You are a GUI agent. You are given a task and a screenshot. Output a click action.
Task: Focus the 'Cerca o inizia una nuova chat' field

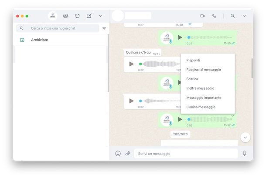58,28
